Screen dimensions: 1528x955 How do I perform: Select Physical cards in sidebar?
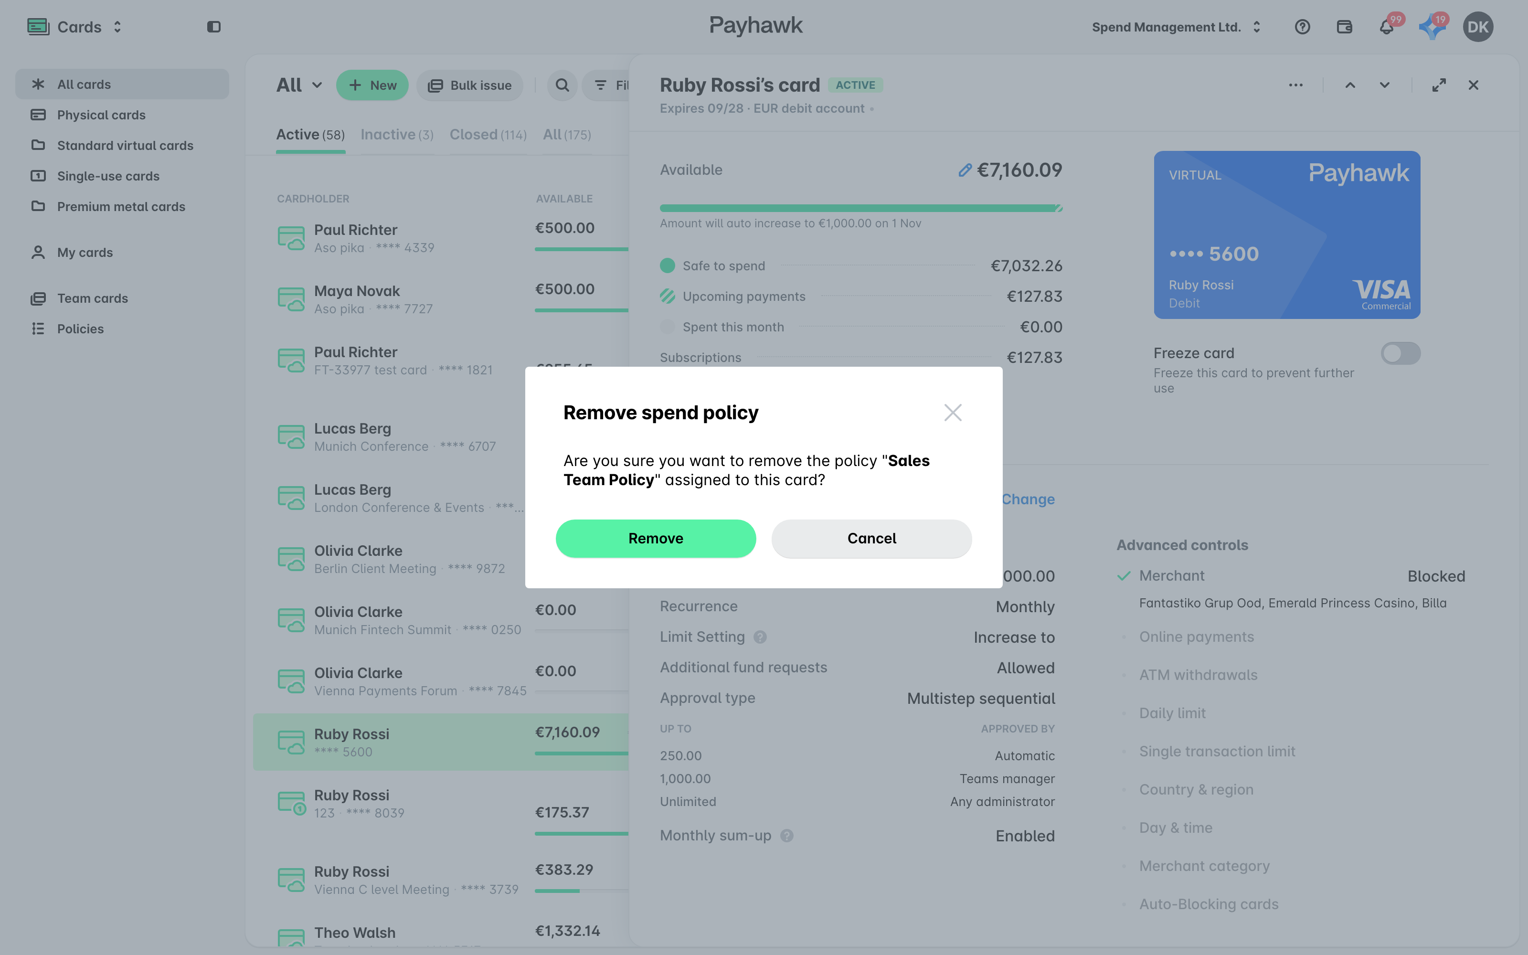(x=122, y=115)
